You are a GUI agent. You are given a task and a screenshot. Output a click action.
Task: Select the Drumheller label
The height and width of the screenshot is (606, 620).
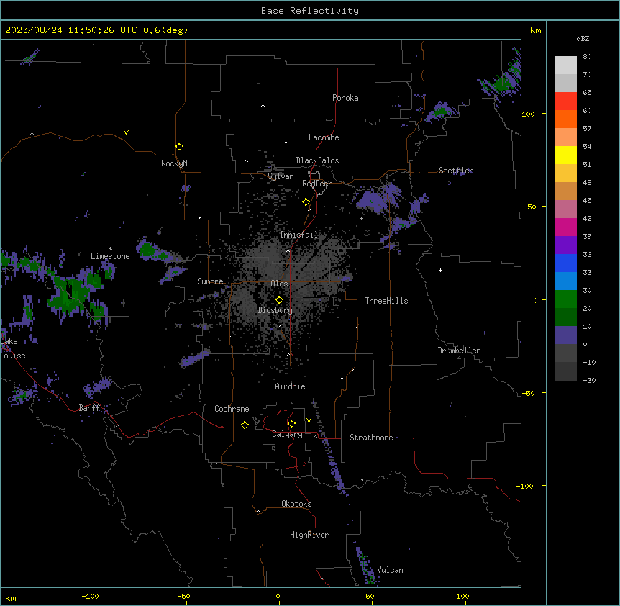459,351
